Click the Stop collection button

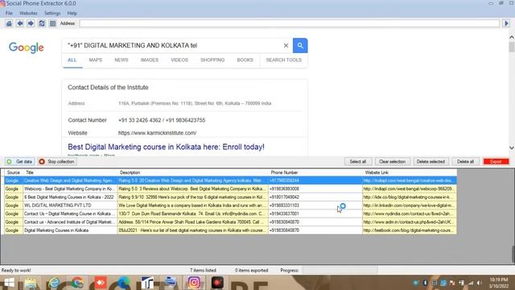point(57,161)
